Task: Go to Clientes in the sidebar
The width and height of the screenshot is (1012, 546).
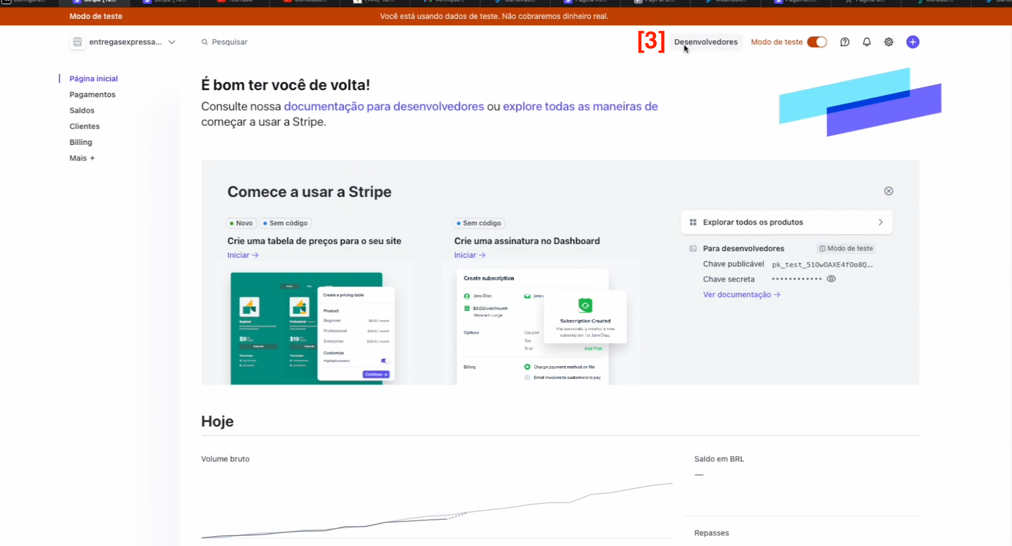Action: pyautogui.click(x=85, y=126)
